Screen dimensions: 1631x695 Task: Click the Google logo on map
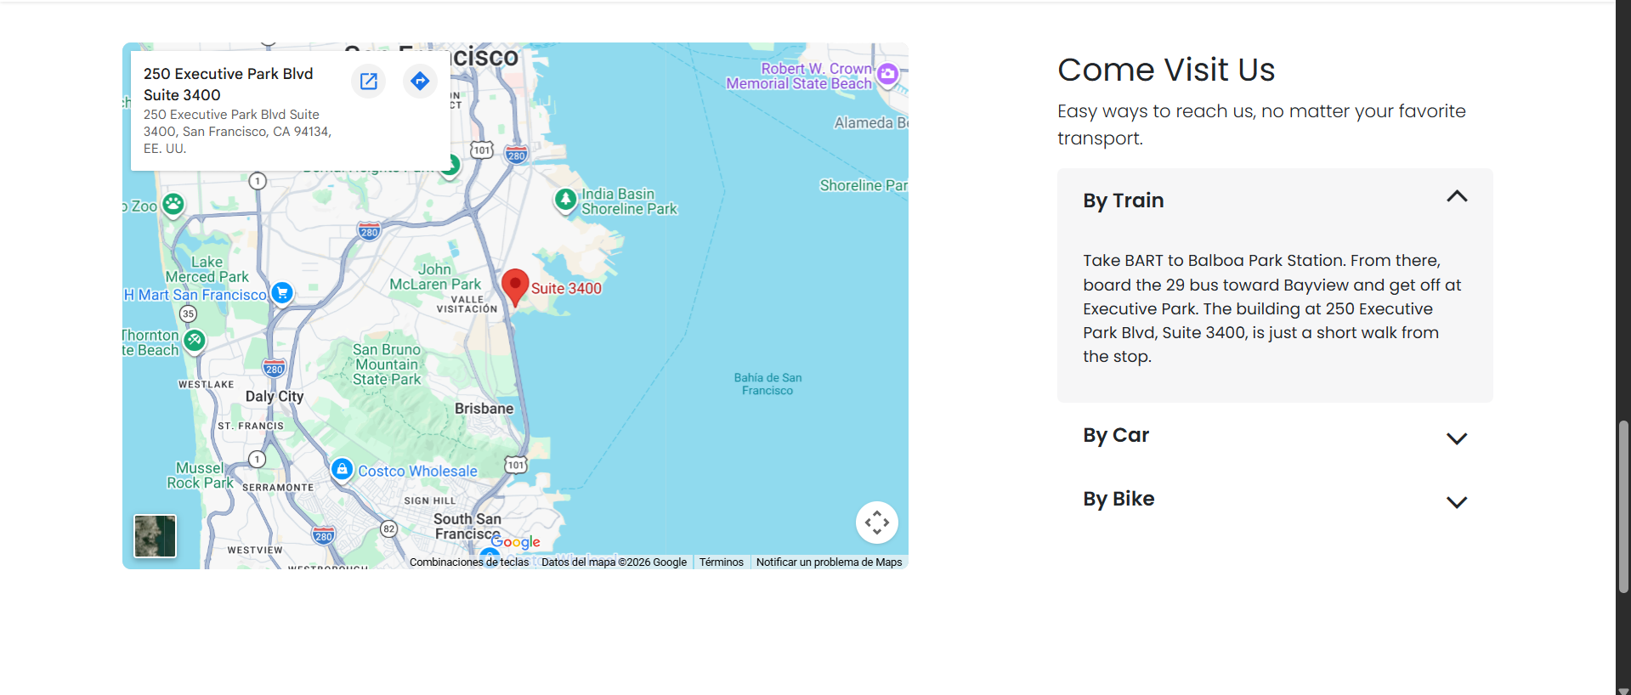coord(516,542)
